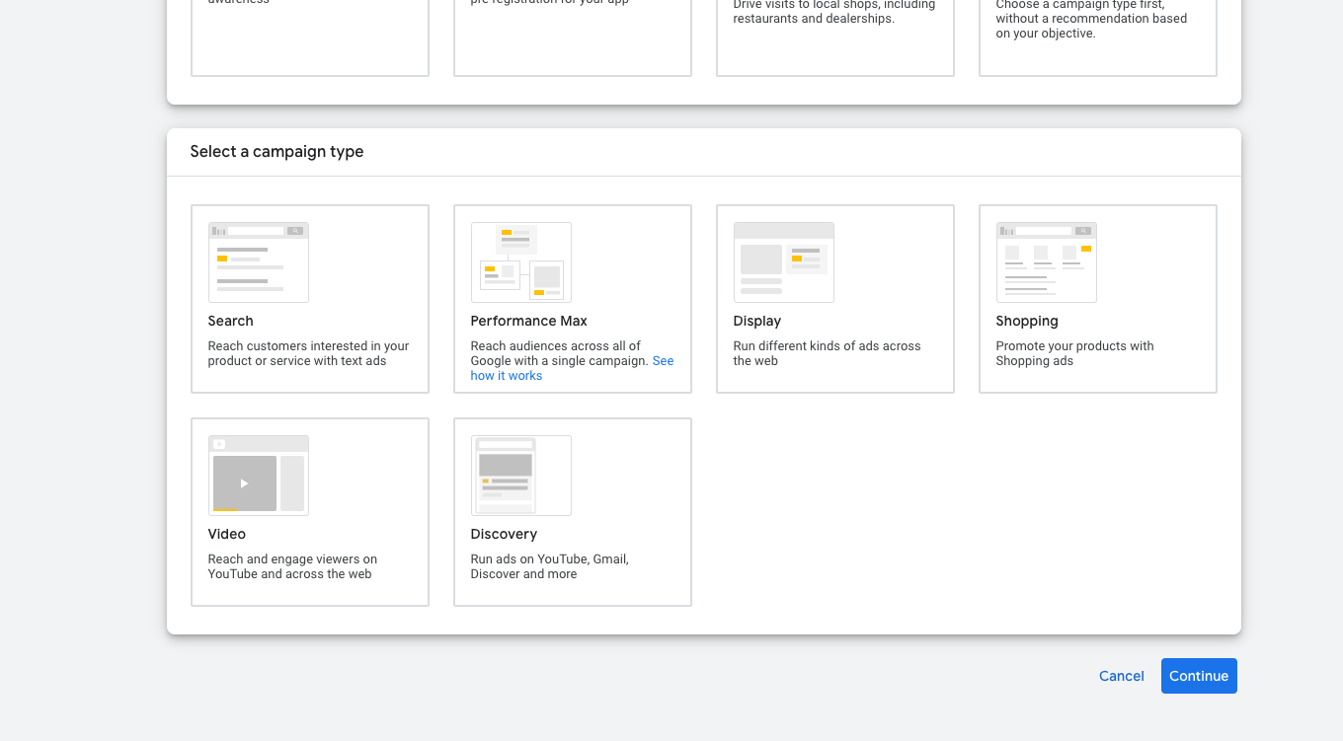Select the objective card without a recommendation

pos(1098,37)
